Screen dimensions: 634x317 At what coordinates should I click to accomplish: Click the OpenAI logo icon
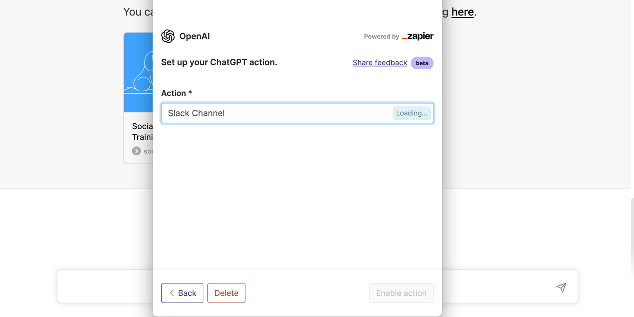[x=168, y=36]
